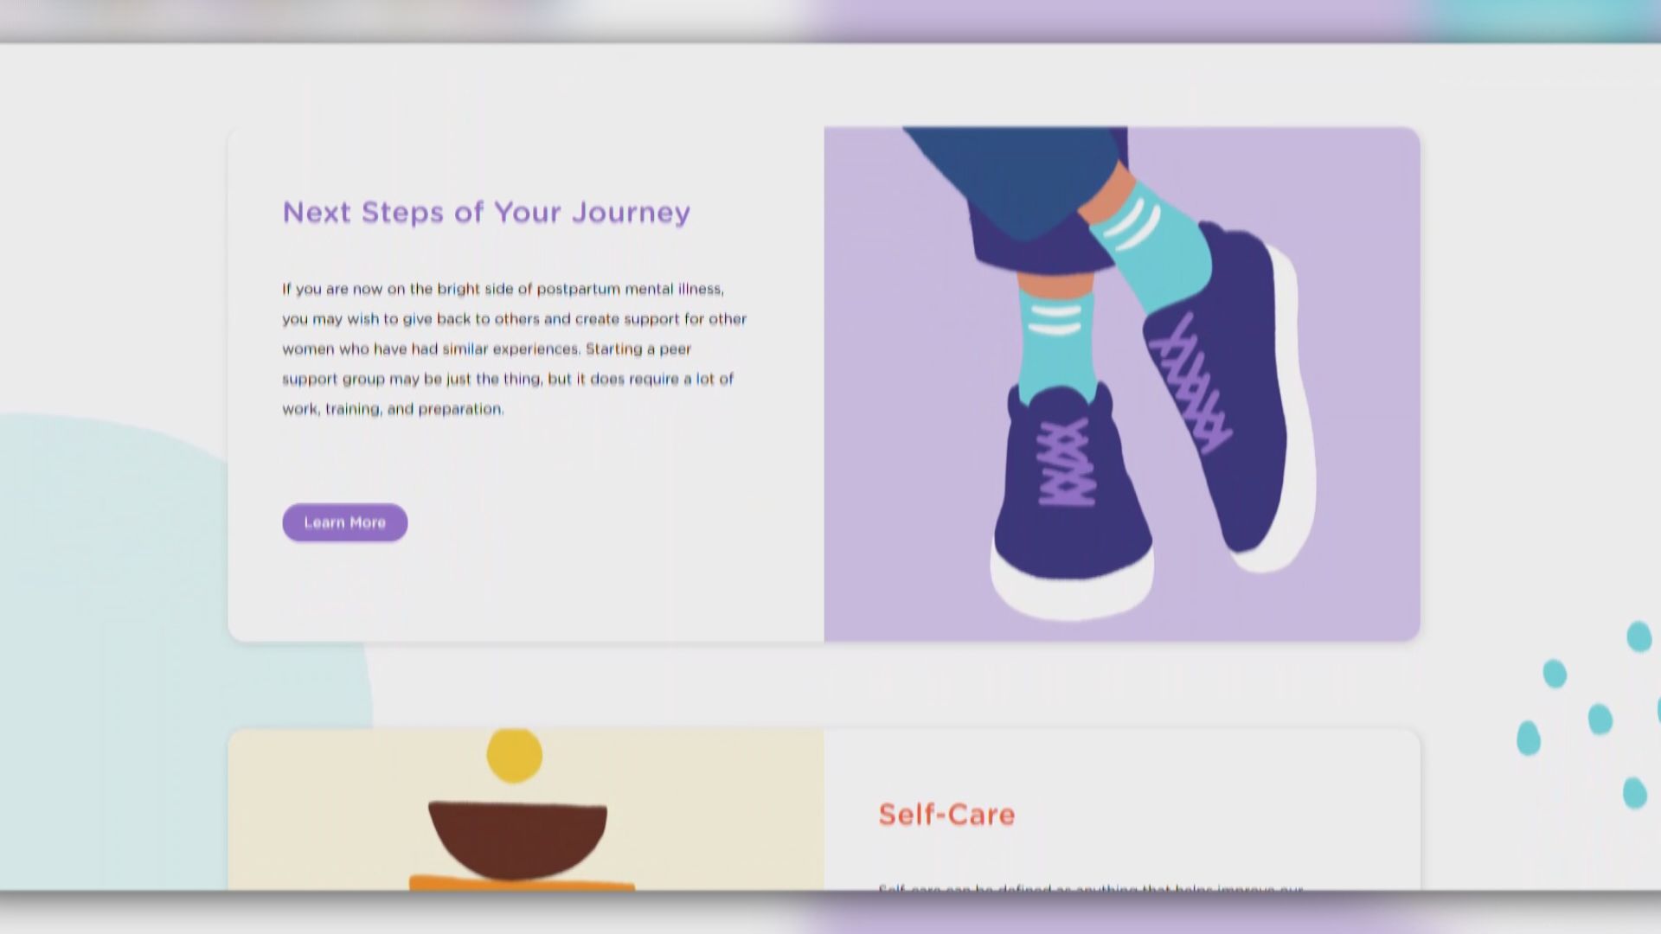
Task: Click the front-facing purple sneaker illustration
Action: [1072, 502]
